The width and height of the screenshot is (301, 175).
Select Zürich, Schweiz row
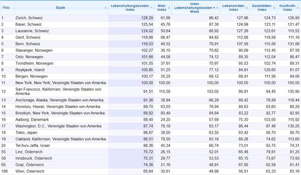[150, 18]
